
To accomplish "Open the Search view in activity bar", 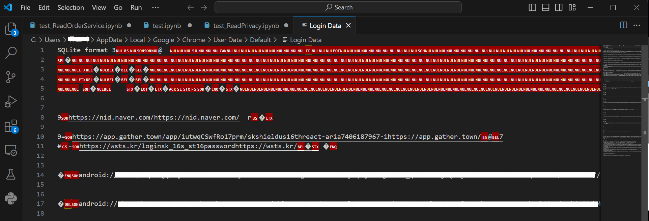I will coord(11,53).
